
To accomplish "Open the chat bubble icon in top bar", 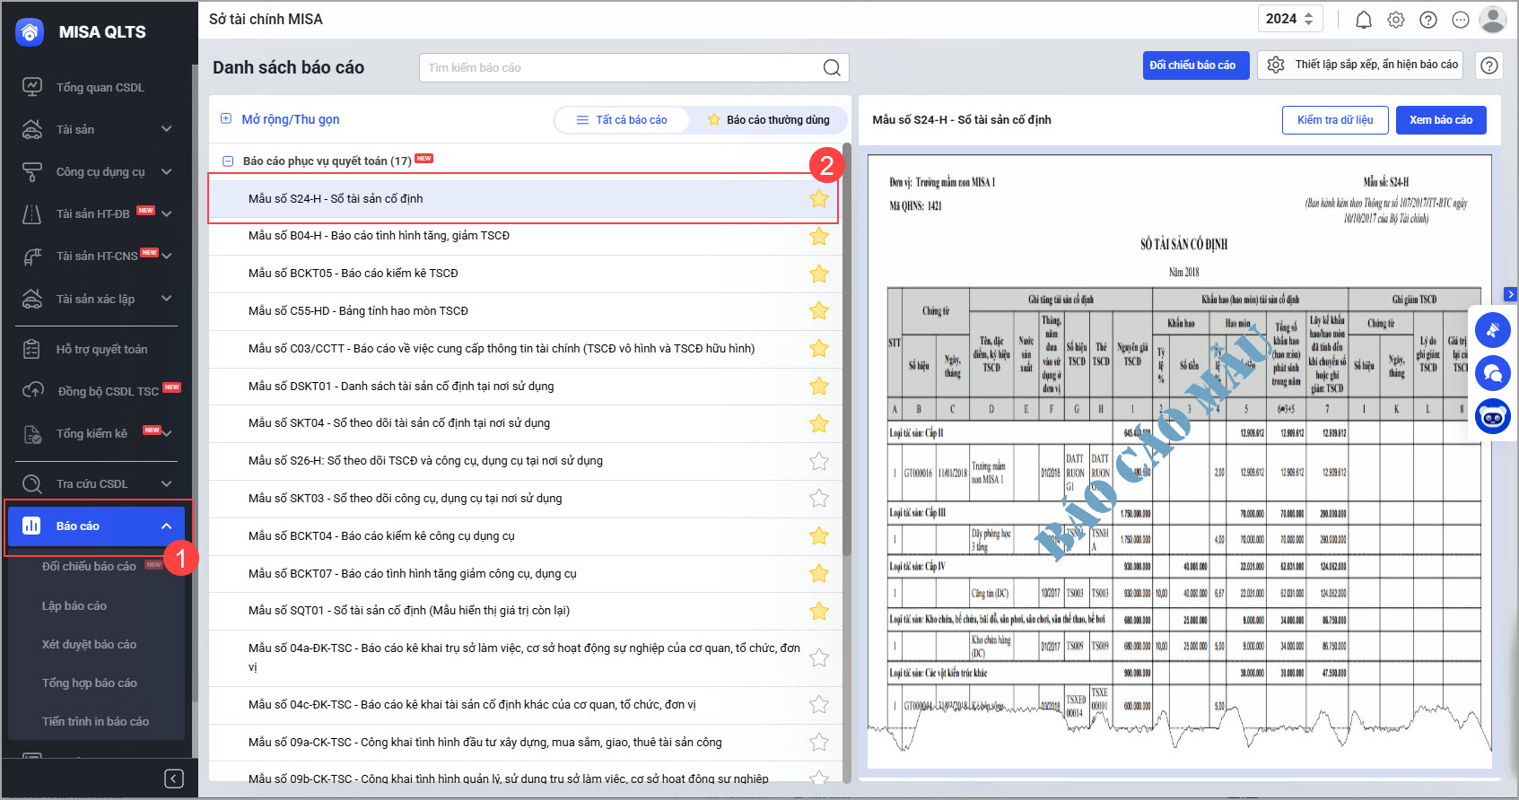I will click(x=1461, y=20).
